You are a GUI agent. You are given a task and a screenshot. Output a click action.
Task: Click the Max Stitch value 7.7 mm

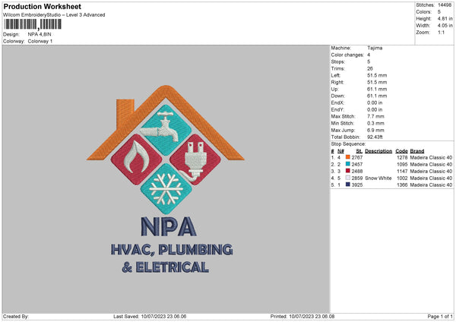(x=375, y=116)
